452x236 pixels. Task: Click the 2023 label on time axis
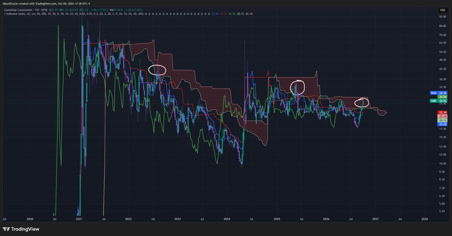[177, 218]
